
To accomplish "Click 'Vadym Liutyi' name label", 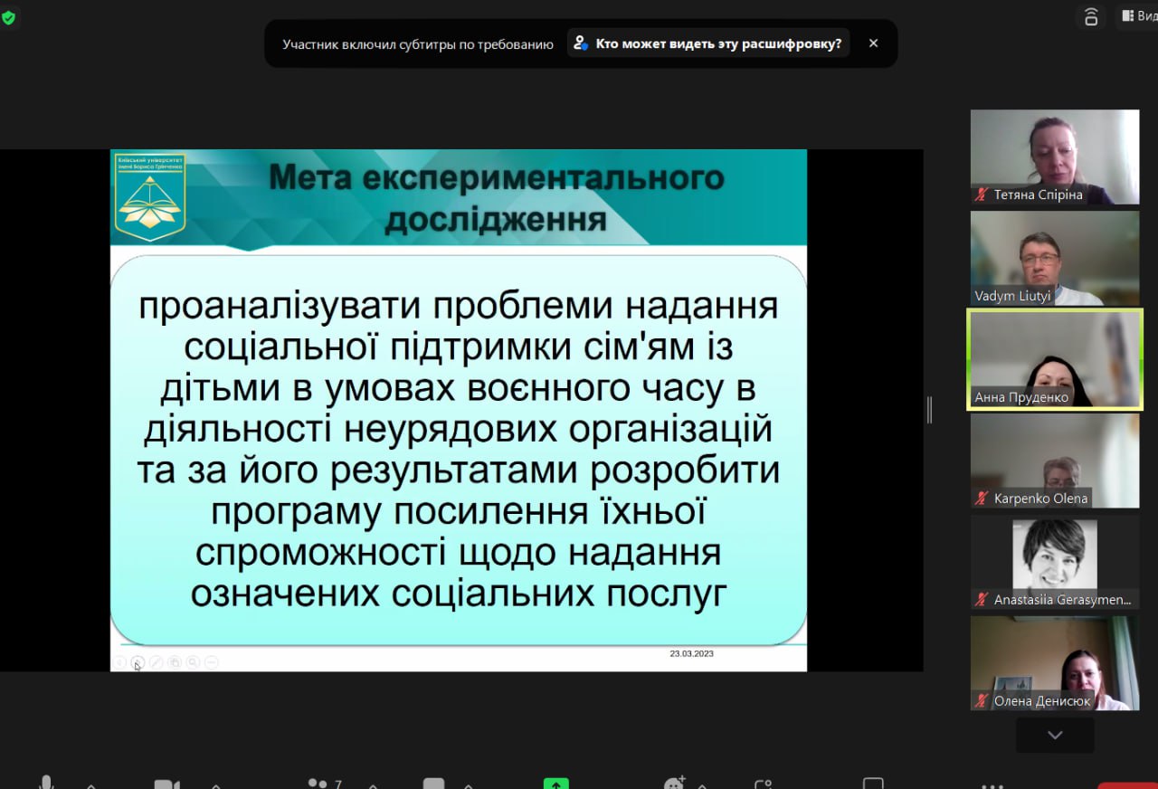I will [1012, 296].
